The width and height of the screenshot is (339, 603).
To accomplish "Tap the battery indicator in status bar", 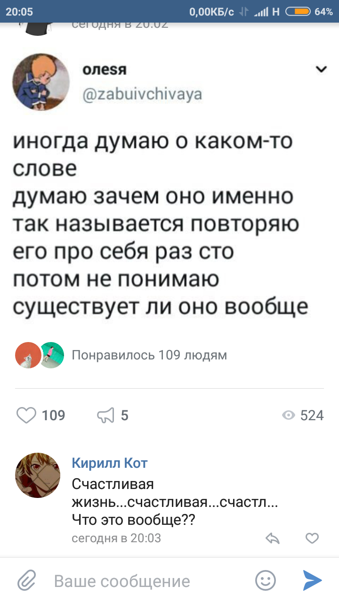I will [298, 12].
